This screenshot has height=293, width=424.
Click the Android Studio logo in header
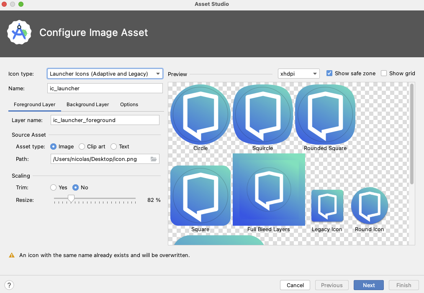(19, 33)
